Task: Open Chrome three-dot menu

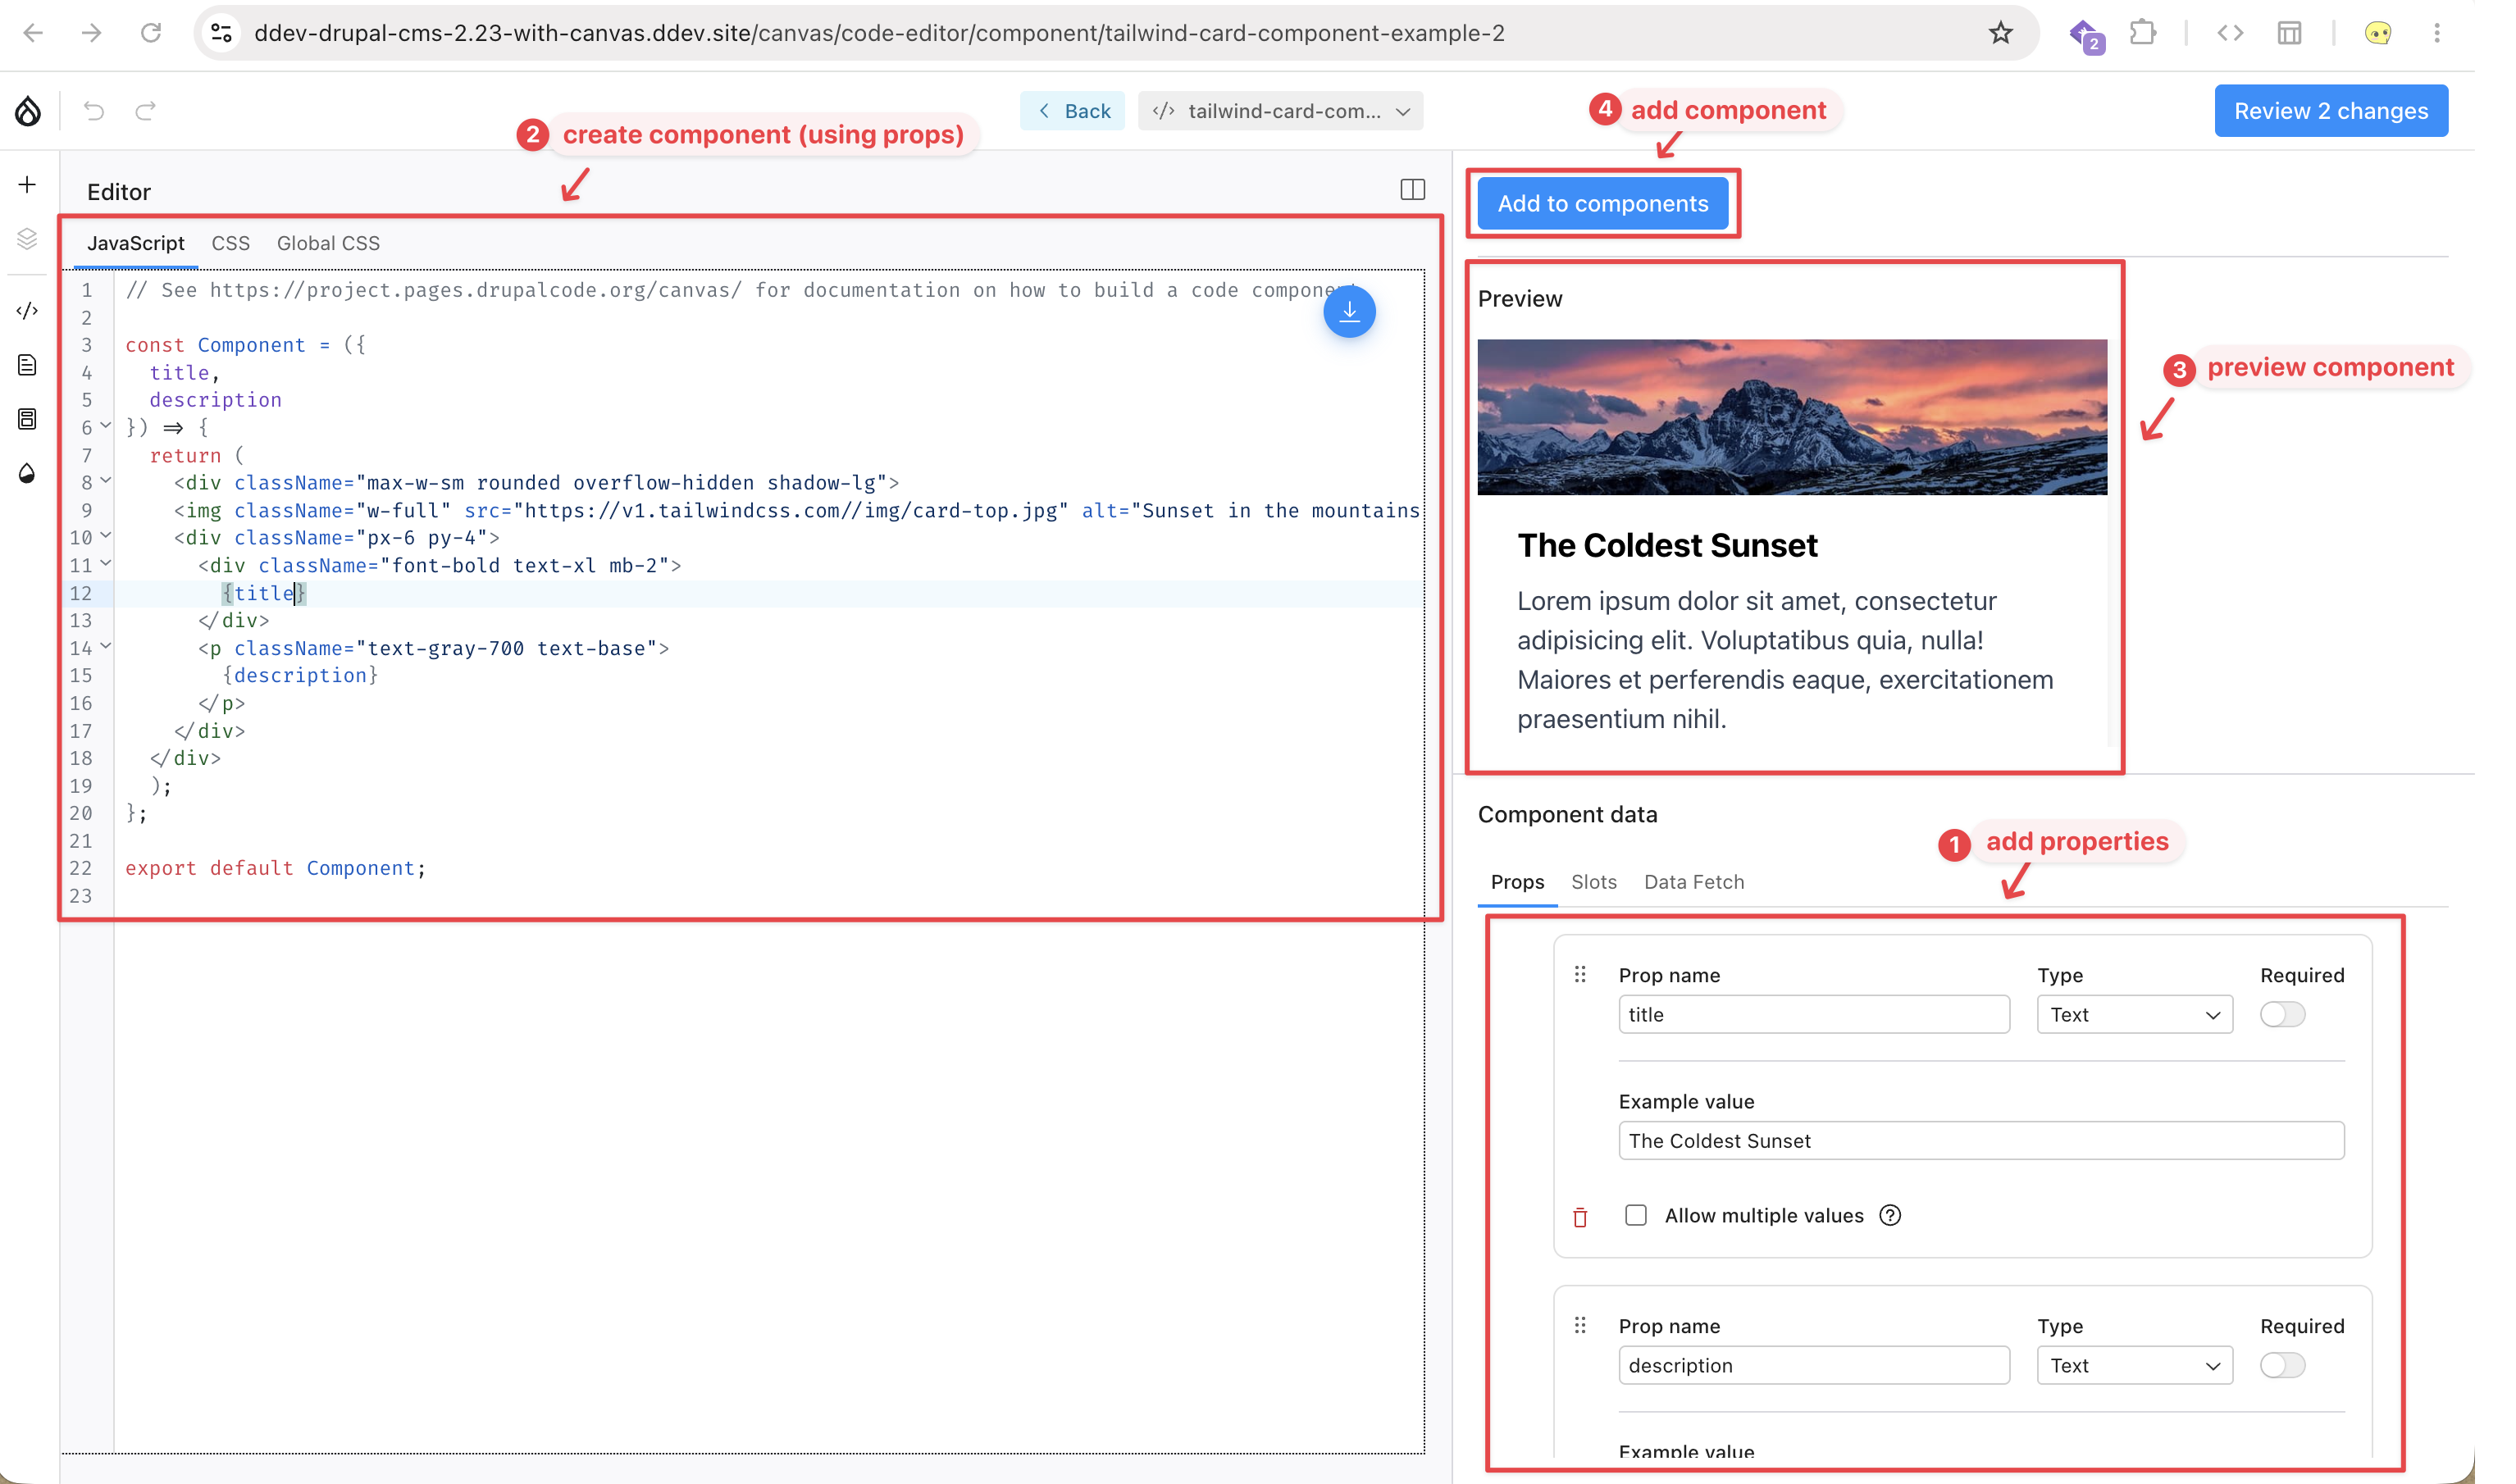Action: point(2437,33)
